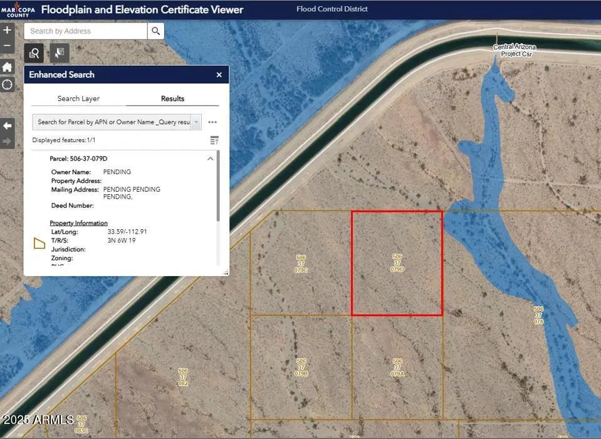The image size is (601, 439).
Task: Close the Enhanced Search panel
Action: 219,75
